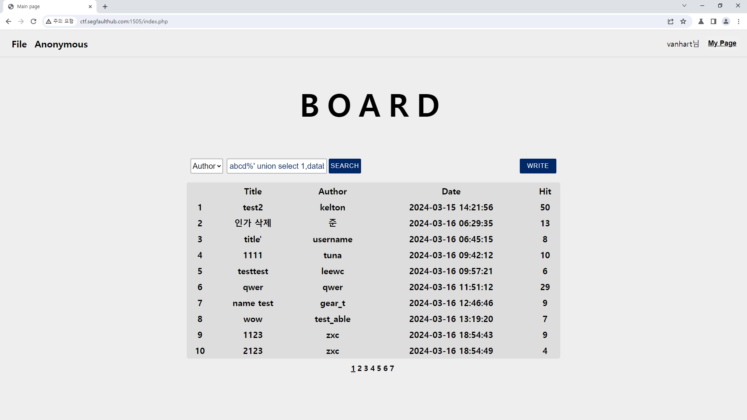Open Chrome Labs flask icon
The height and width of the screenshot is (420, 747).
pos(701,21)
